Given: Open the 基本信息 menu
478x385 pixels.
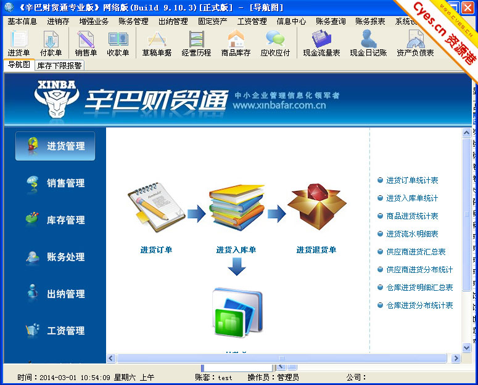Looking at the screenshot, I should pyautogui.click(x=22, y=22).
